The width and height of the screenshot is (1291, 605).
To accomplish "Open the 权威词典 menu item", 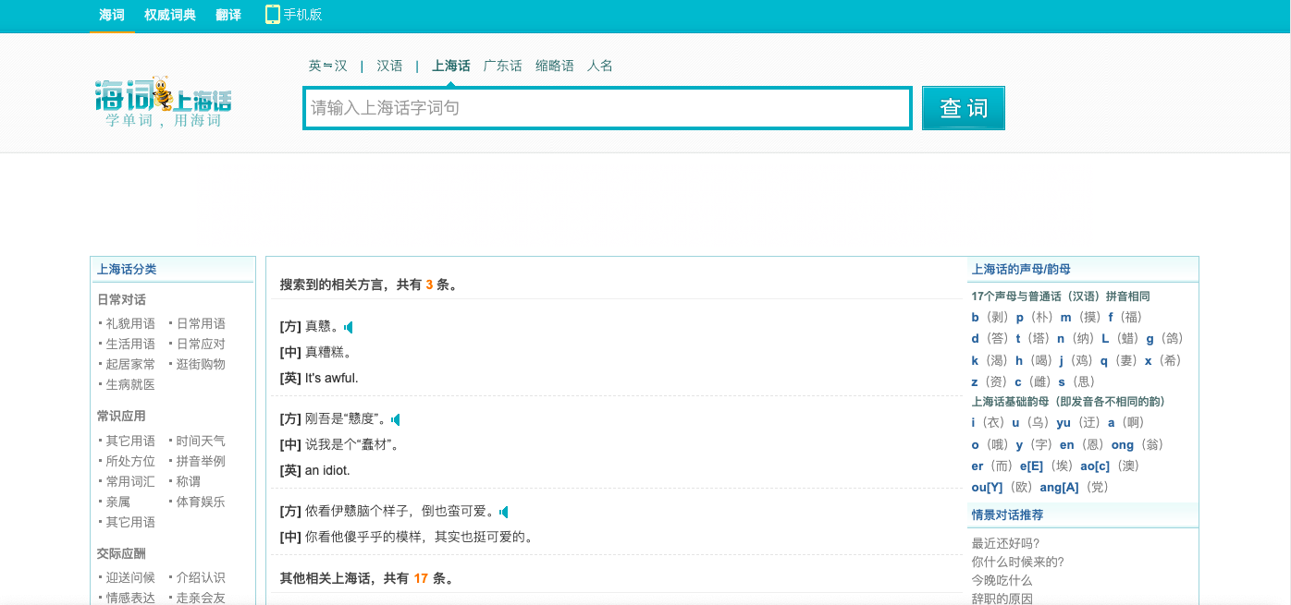I will pyautogui.click(x=170, y=15).
